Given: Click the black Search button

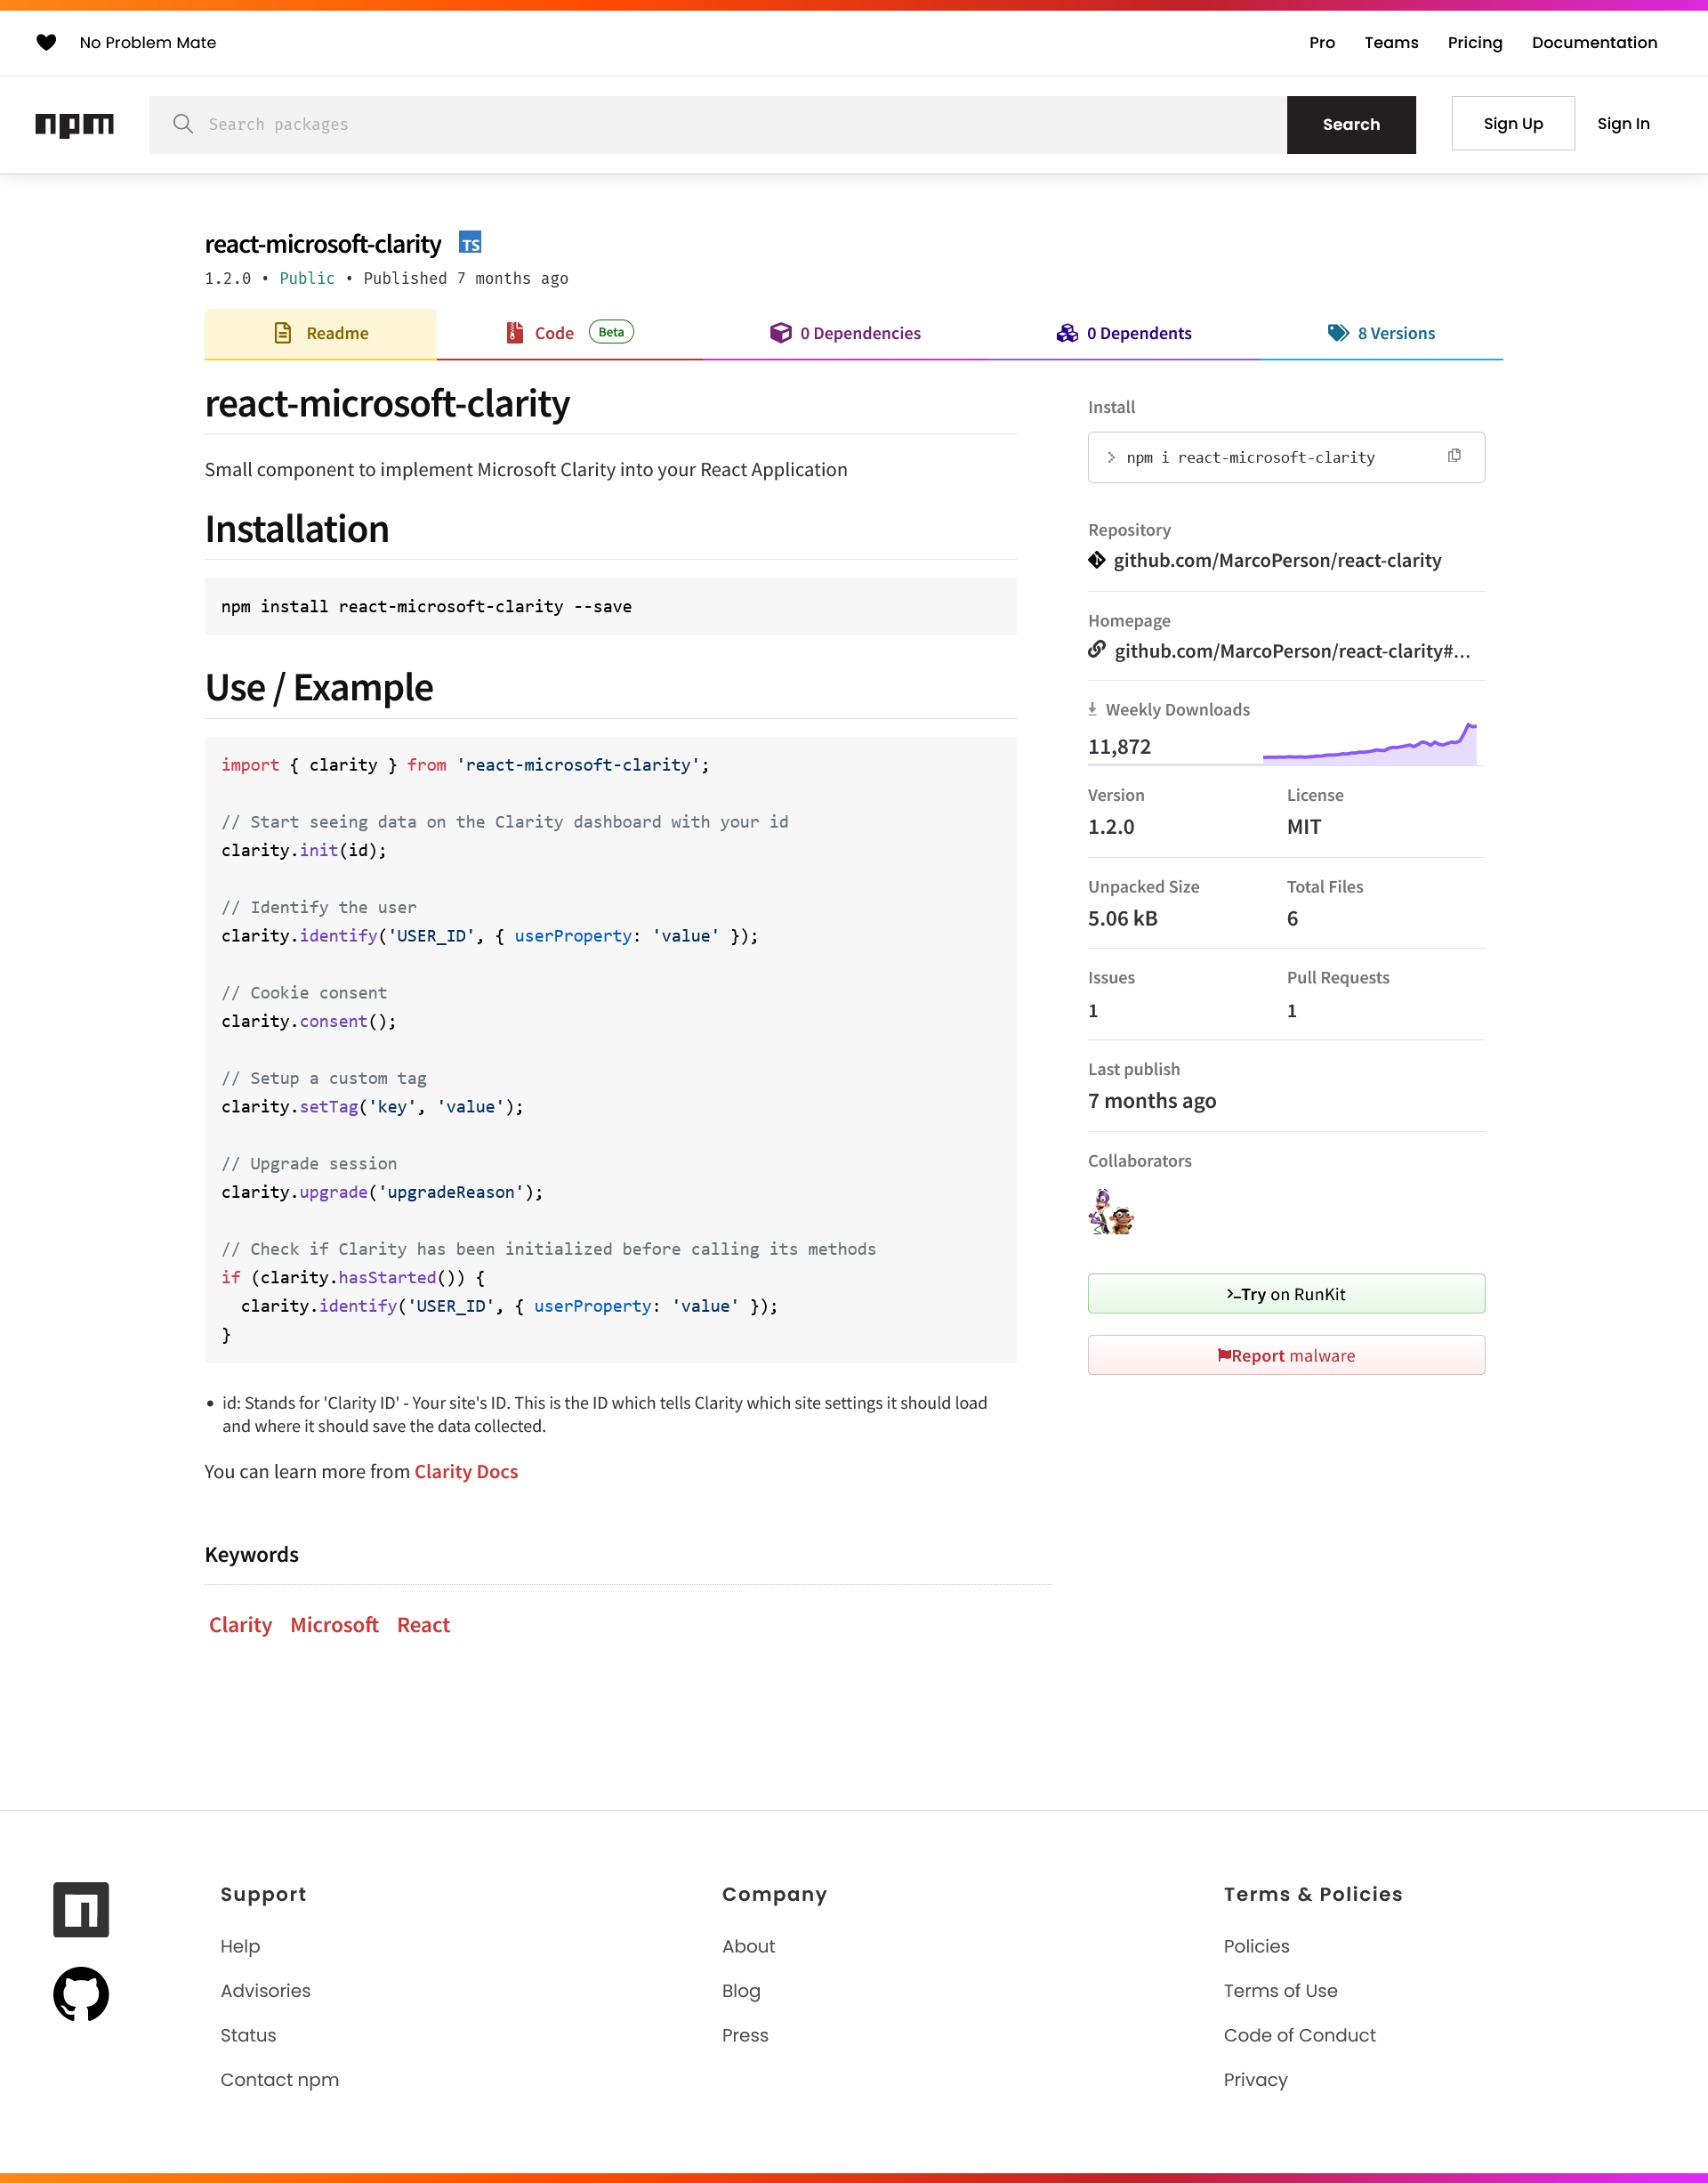Looking at the screenshot, I should tap(1351, 124).
